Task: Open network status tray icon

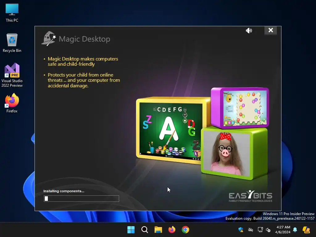Action: click(x=260, y=230)
